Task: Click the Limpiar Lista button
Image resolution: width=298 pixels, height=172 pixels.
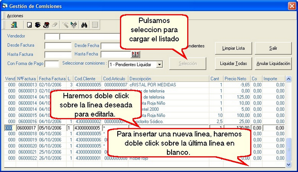Action: pos(233,48)
